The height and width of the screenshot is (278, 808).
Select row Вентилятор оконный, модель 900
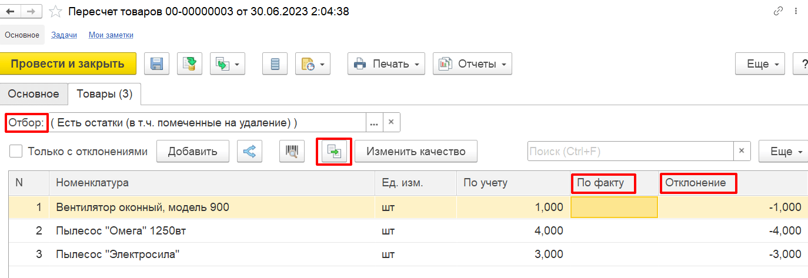(x=408, y=207)
